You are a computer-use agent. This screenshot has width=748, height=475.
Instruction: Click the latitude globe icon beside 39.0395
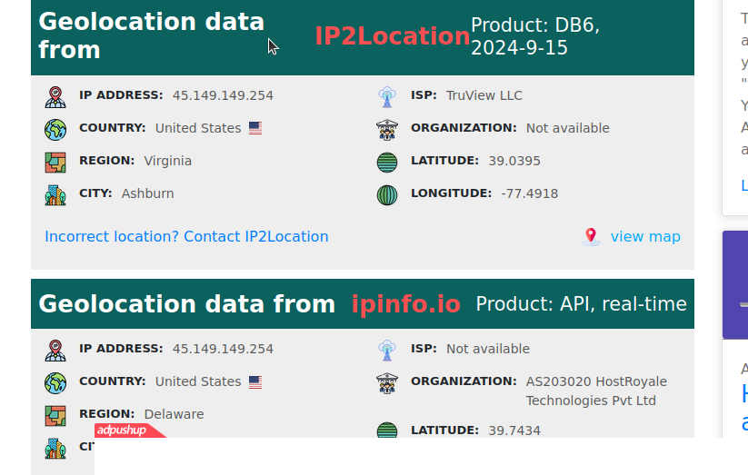coord(387,163)
